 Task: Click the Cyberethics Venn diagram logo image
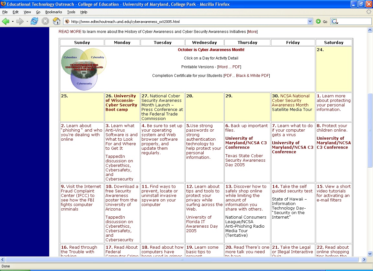(x=84, y=69)
